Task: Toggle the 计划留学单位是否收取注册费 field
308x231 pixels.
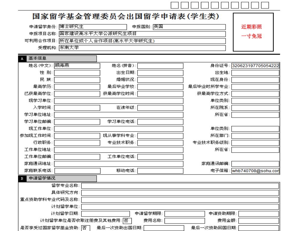Action: pyautogui.click(x=127, y=221)
